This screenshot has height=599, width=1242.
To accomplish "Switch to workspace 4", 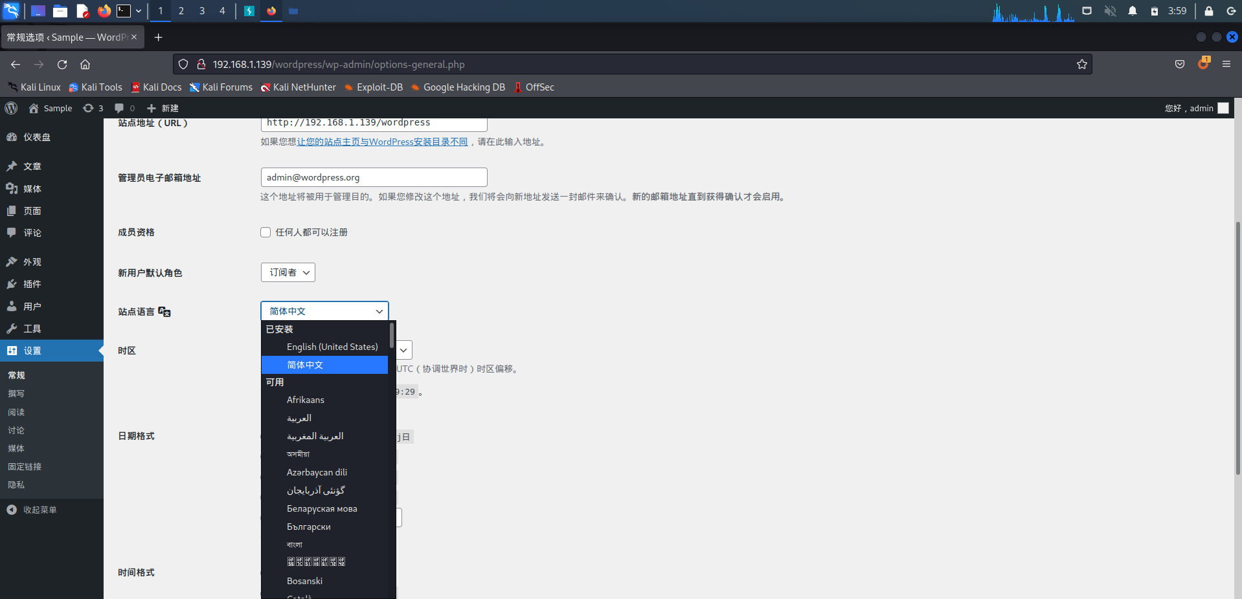I will coord(222,10).
